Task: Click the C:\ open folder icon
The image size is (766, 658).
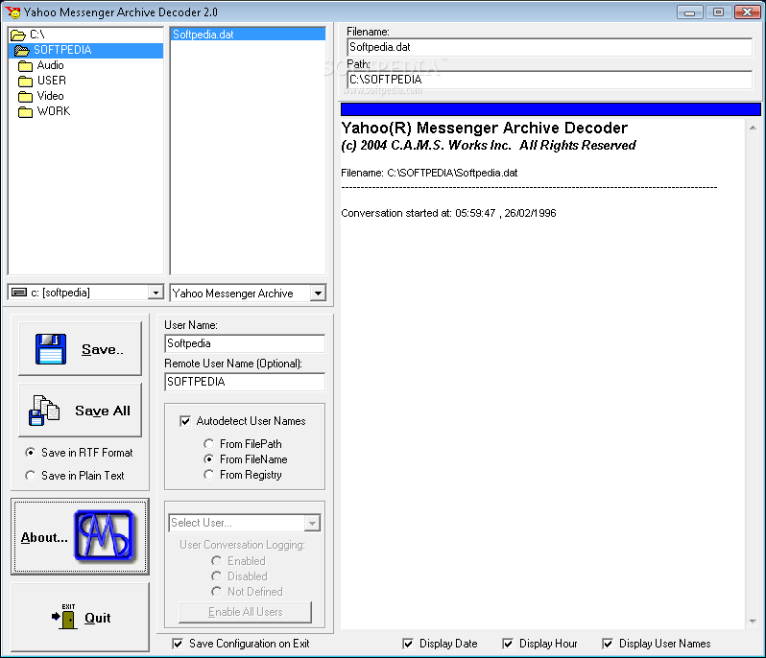Action: coord(18,35)
